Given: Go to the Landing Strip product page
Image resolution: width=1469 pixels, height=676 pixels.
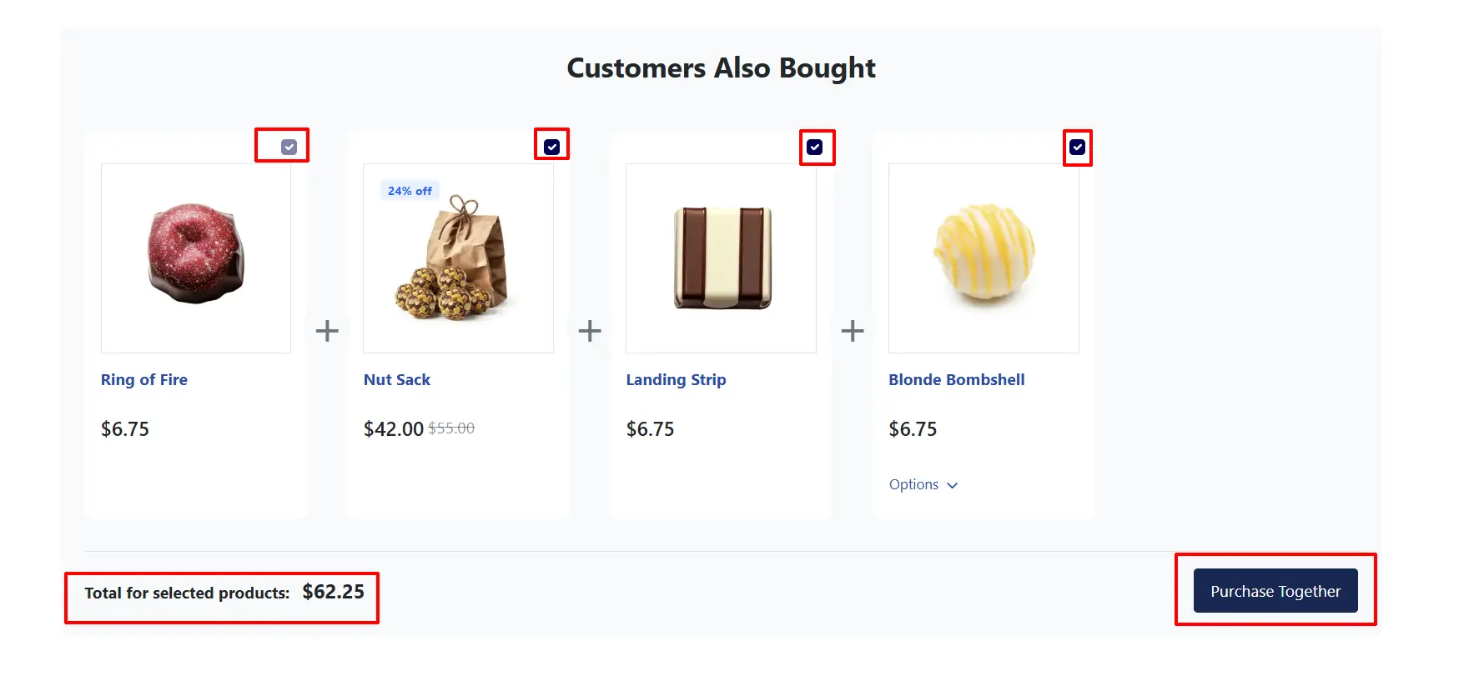Looking at the screenshot, I should (x=676, y=379).
